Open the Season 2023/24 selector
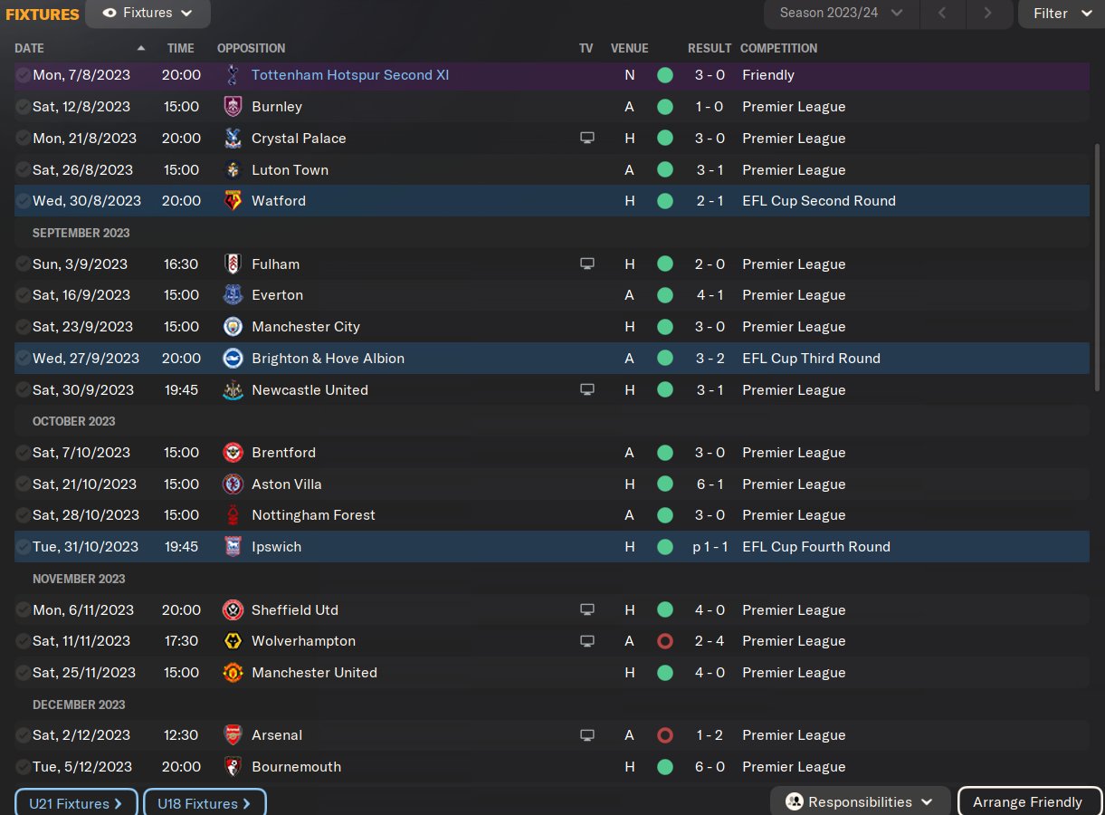The image size is (1105, 815). [x=841, y=14]
